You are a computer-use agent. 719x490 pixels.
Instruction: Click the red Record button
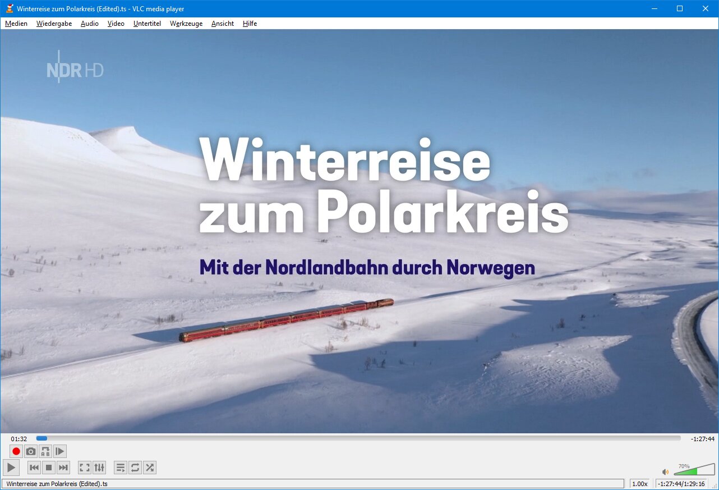pyautogui.click(x=16, y=451)
